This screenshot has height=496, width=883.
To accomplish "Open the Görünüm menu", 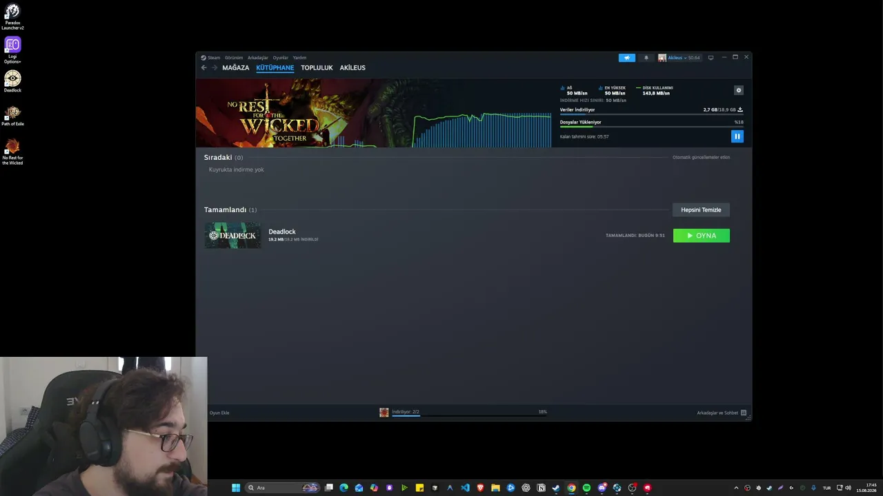I will tap(234, 58).
